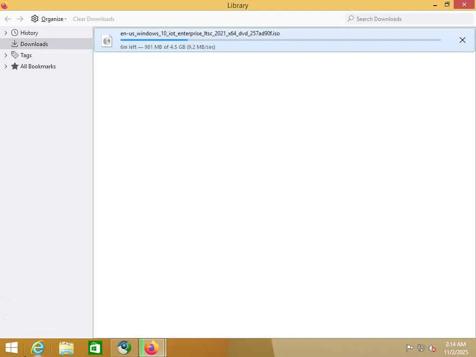
Task: Open File Explorer from taskbar
Action: (x=66, y=348)
